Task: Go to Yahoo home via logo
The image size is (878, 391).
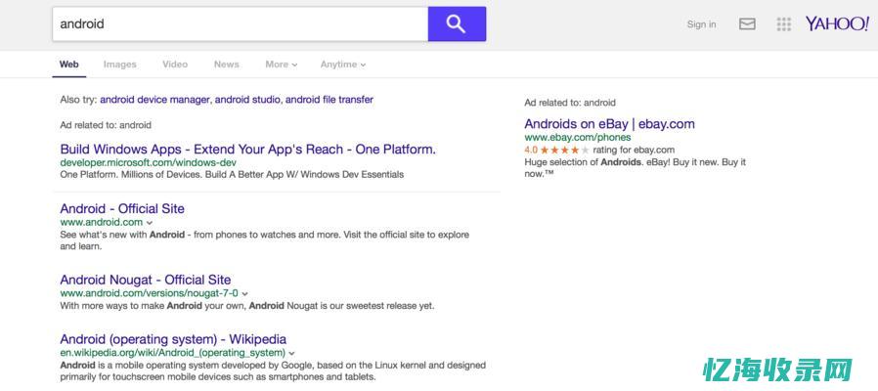Action: (x=837, y=23)
